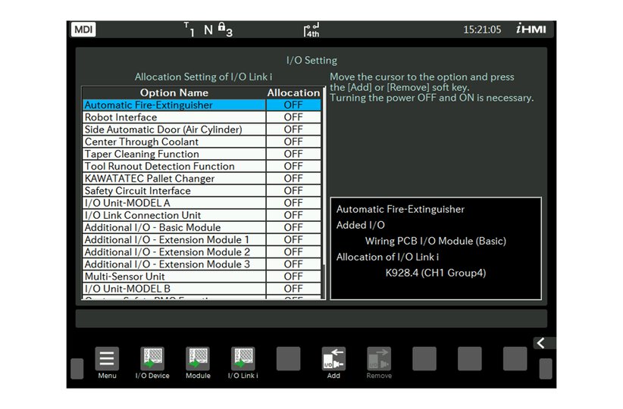This screenshot has width=623, height=409.
Task: Click the lock icon in status bar
Action: pyautogui.click(x=222, y=27)
